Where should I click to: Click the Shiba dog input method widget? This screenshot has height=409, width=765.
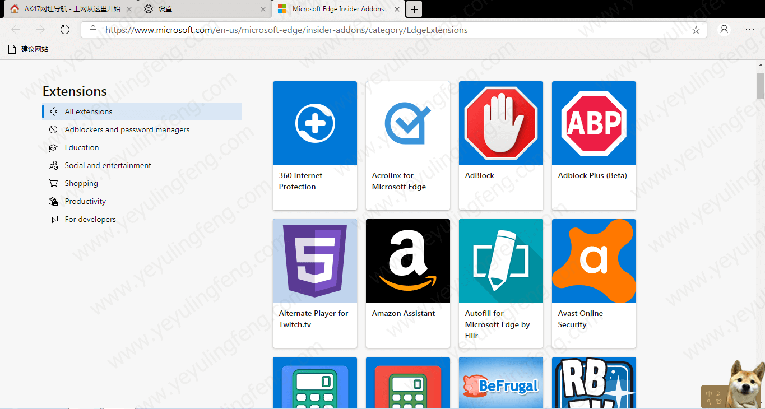pos(732,384)
